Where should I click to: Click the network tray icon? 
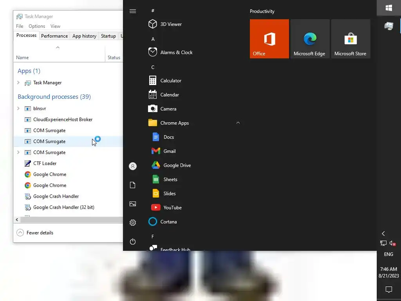click(383, 243)
